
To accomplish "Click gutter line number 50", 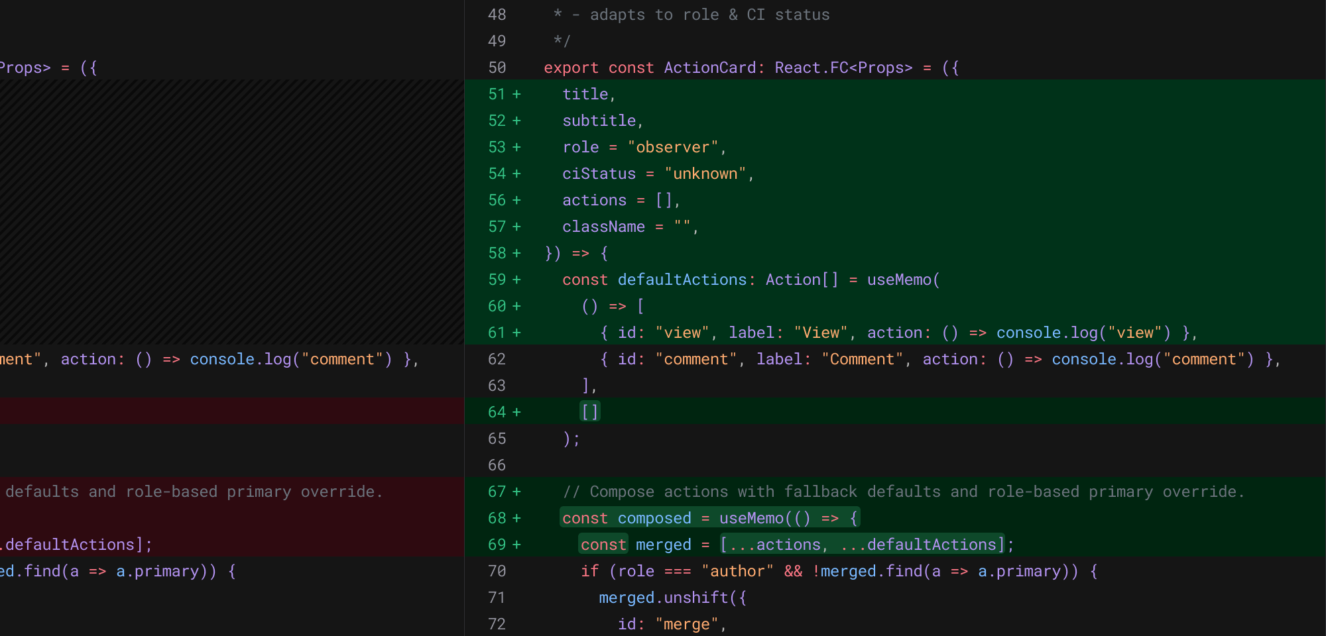I will 497,68.
